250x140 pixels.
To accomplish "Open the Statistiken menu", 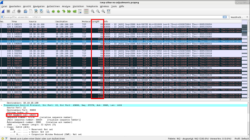I will coord(78,6).
